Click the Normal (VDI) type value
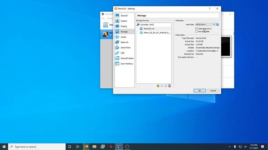268x150 pixels. click(201, 38)
